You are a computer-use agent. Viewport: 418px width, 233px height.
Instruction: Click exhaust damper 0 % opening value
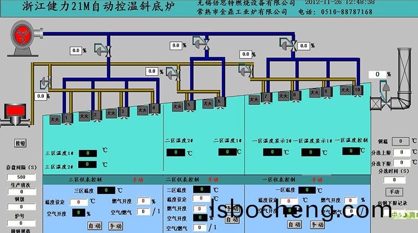pos(377,74)
